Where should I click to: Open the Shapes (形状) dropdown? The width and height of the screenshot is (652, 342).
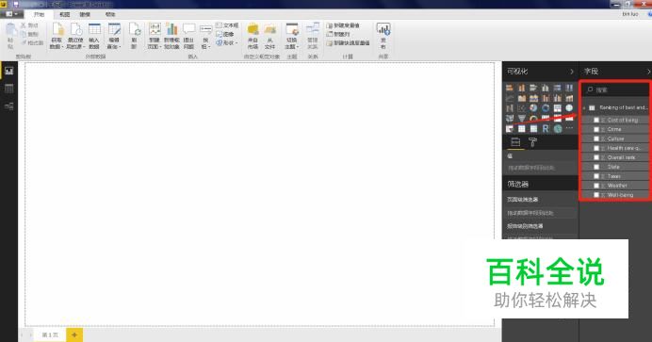coord(227,42)
